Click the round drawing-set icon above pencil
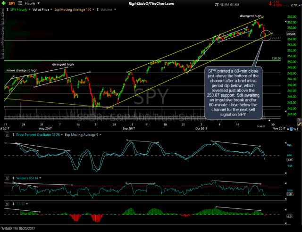 pos(300,120)
